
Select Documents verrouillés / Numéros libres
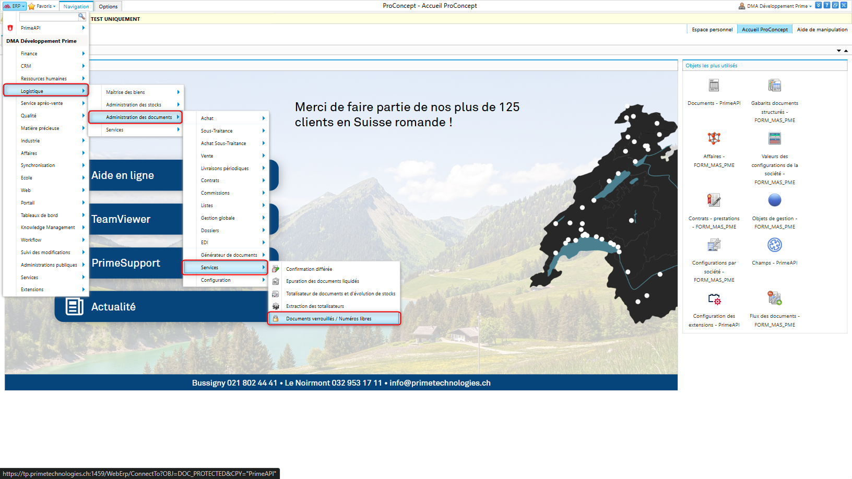click(328, 319)
